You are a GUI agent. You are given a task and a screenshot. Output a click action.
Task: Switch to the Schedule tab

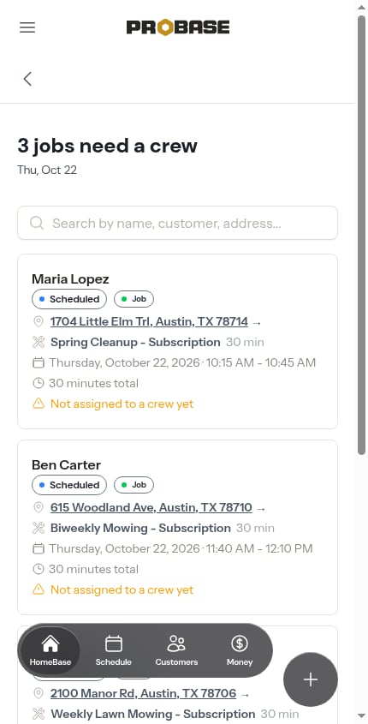click(x=114, y=651)
